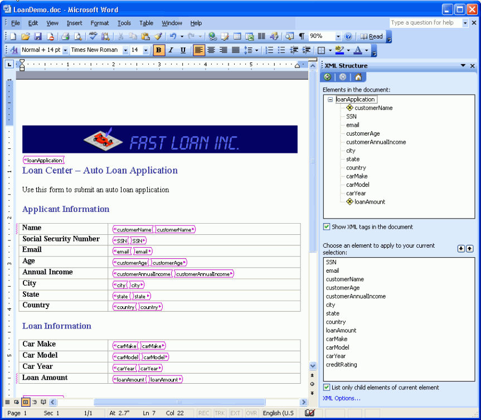Click the horizontal scrollbar right arrow
The image size is (481, 420).
[304, 402]
